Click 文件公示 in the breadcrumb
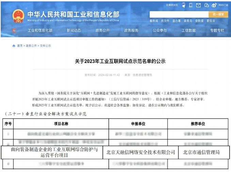 pyautogui.click(x=45, y=46)
